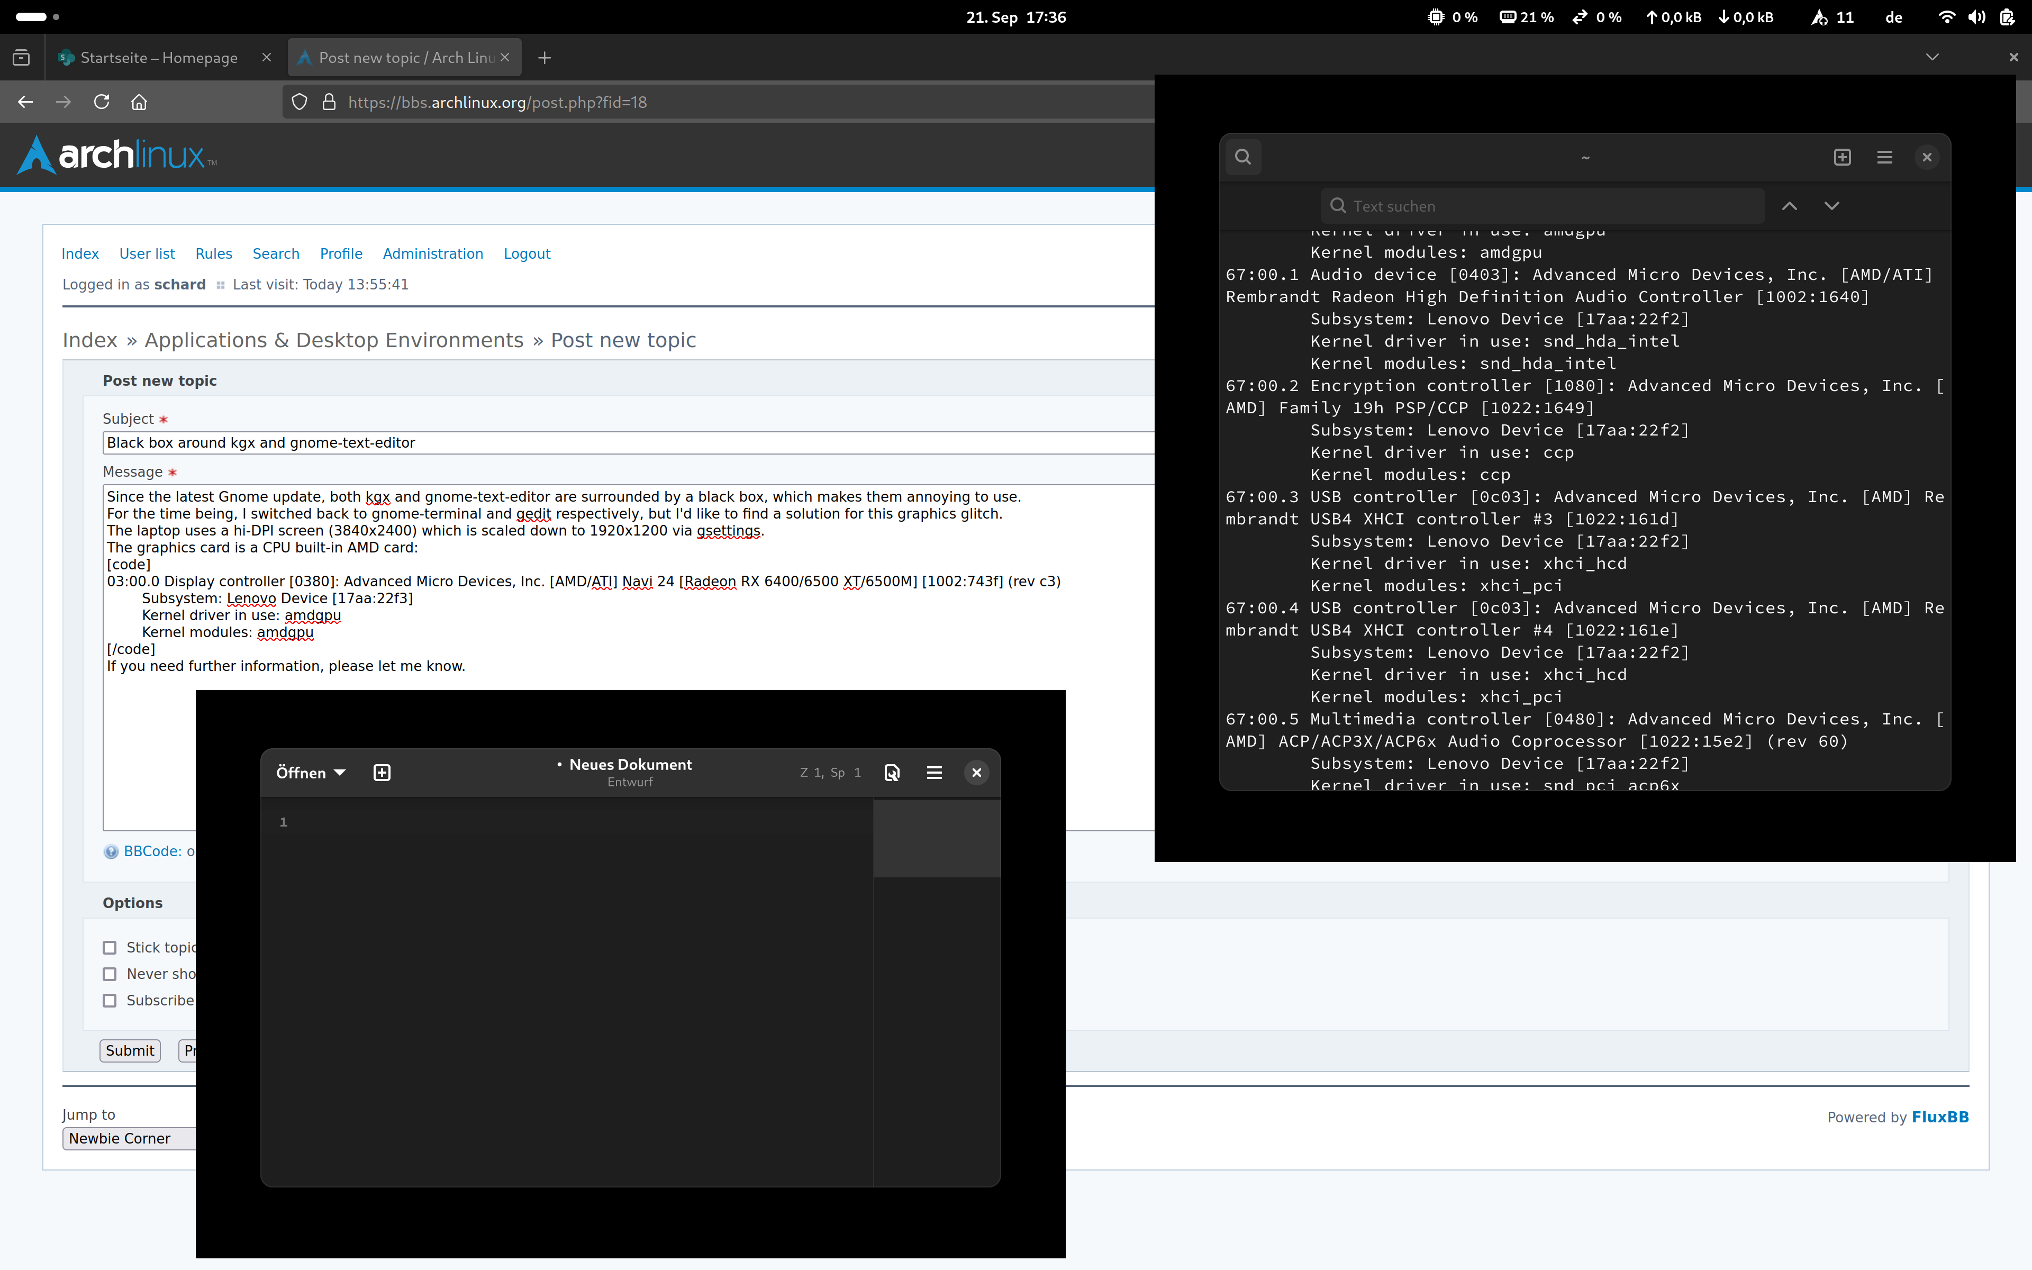Image resolution: width=2032 pixels, height=1270 pixels.
Task: Toggle the Never show checkbox
Action: 109,974
